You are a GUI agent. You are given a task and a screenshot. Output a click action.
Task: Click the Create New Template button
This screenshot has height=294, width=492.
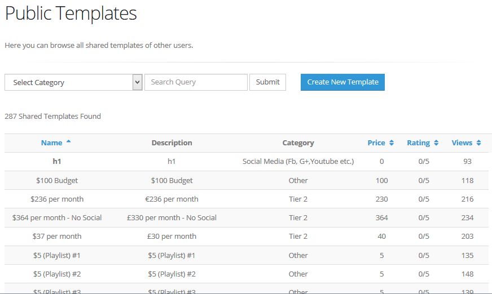coord(342,82)
